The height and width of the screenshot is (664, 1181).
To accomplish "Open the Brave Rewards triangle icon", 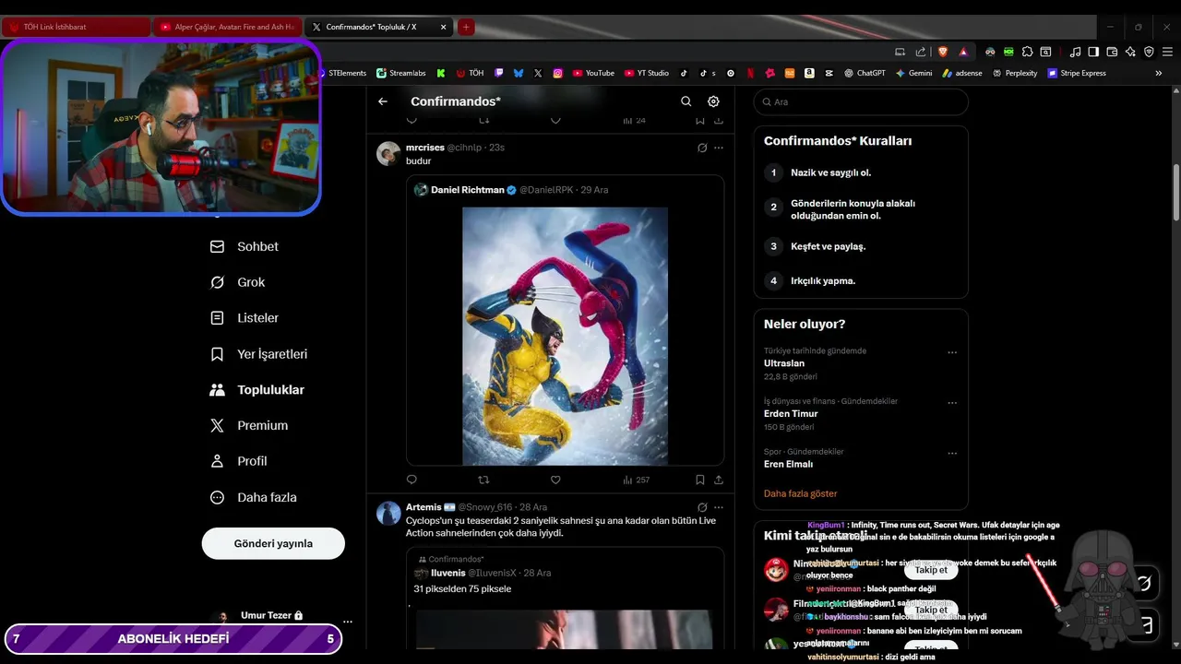I will 963,52.
